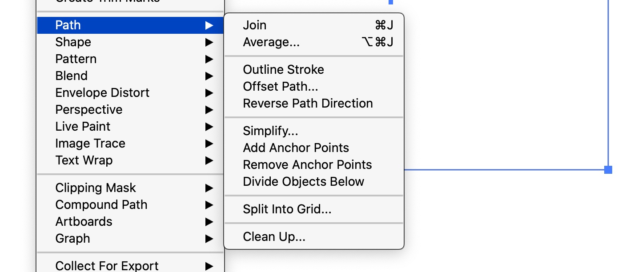Select Remove Anchor Points
Screen dimensions: 626x272
point(314,165)
